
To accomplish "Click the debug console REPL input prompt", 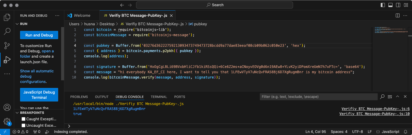I will [x=238, y=126].
